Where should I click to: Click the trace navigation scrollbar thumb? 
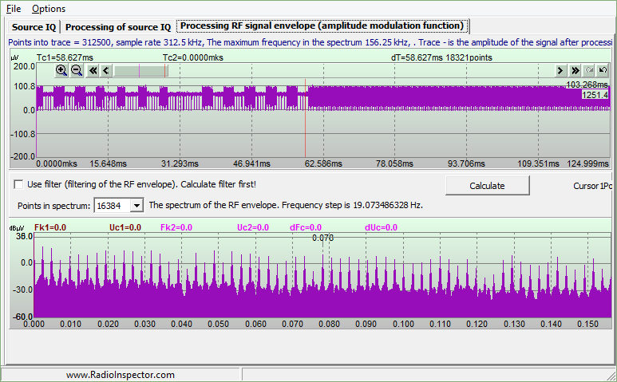(x=140, y=70)
